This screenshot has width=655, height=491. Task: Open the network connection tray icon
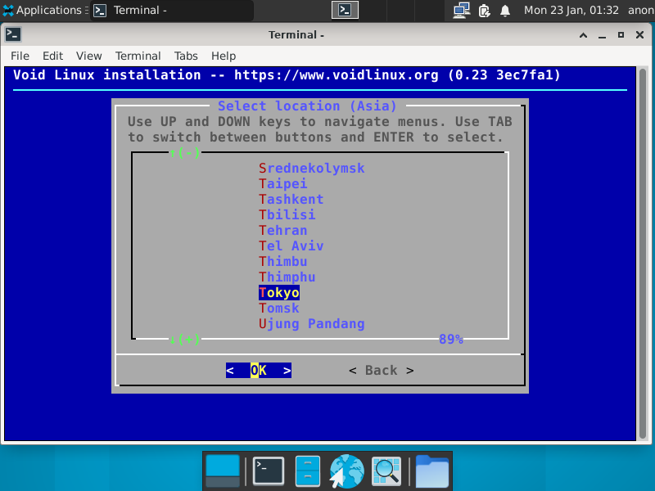click(x=462, y=10)
